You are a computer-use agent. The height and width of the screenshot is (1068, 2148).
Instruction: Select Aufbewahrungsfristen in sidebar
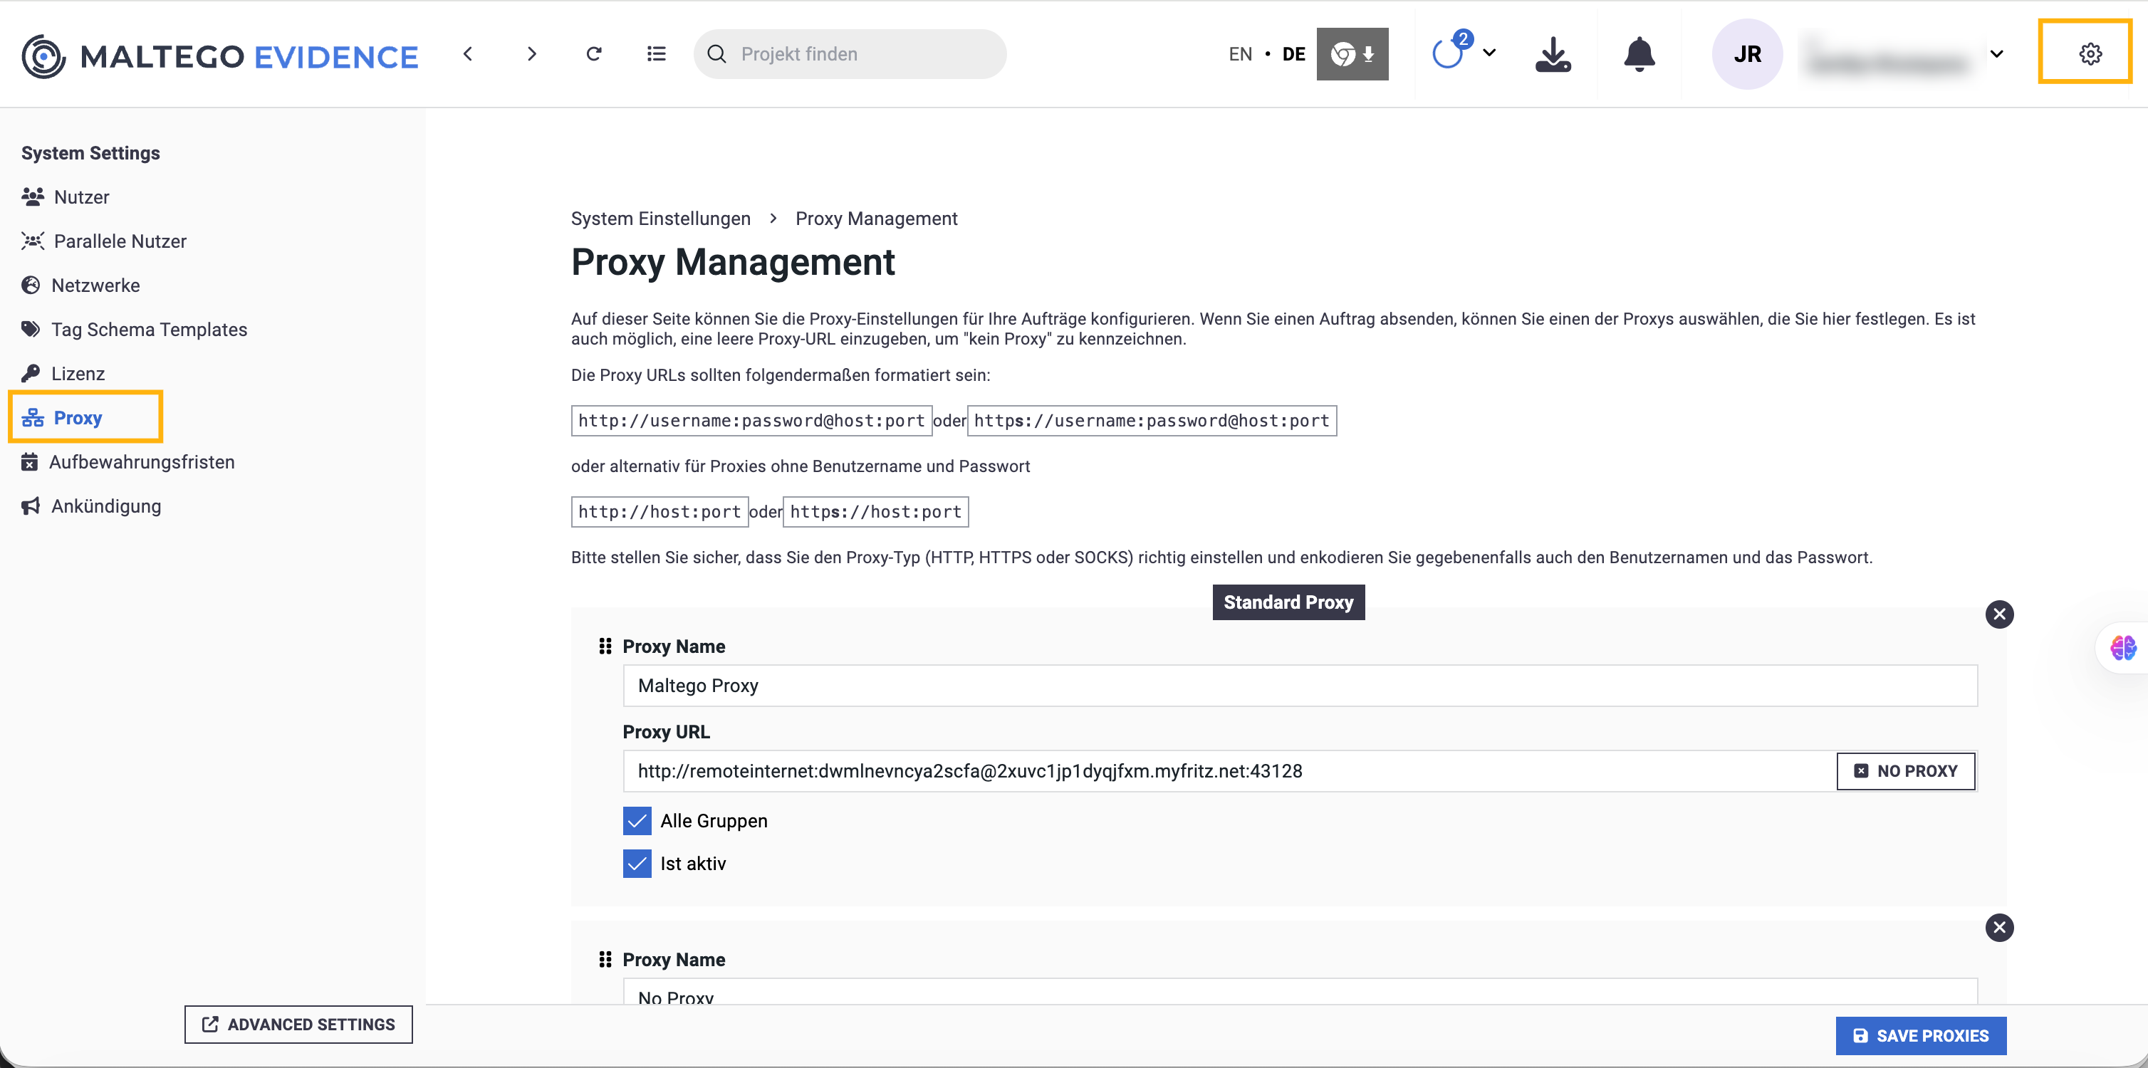tap(142, 462)
